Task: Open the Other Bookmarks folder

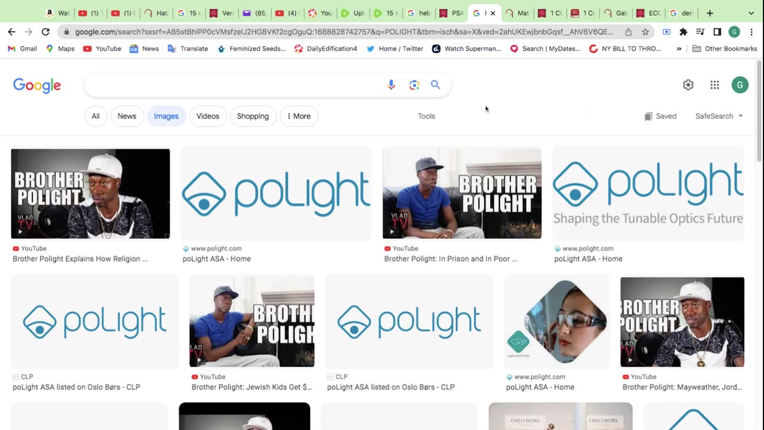Action: click(725, 48)
